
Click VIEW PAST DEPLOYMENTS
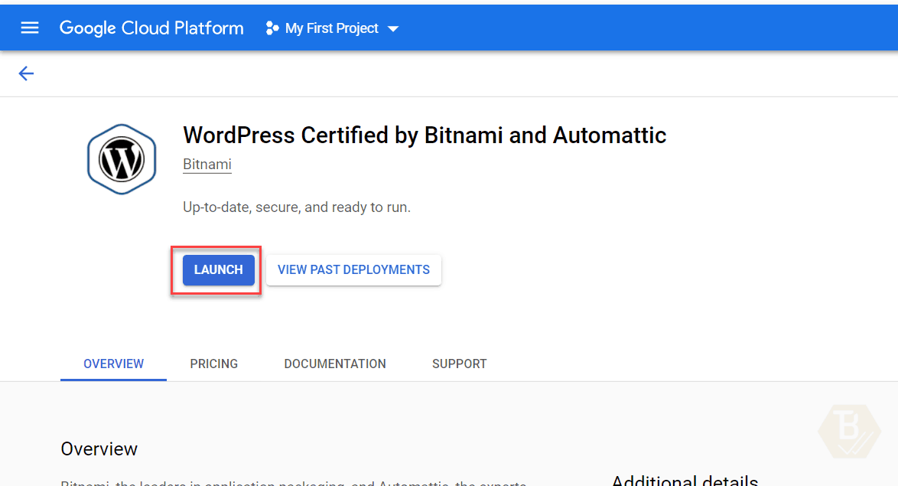click(353, 269)
